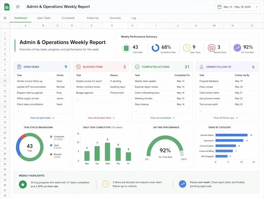Select the Vendor invoice follow-up task
264x198 pixels.
(30, 81)
